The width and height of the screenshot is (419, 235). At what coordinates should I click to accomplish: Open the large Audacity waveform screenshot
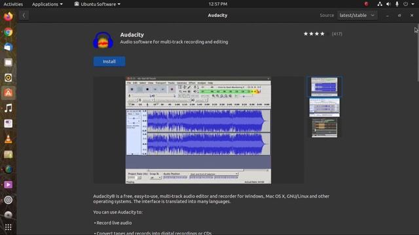[198, 130]
